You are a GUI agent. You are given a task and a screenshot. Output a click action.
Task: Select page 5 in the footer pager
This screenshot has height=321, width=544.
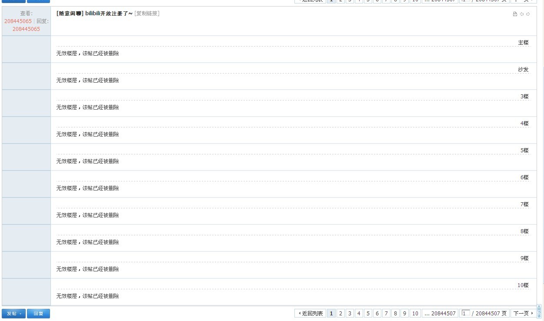368,313
